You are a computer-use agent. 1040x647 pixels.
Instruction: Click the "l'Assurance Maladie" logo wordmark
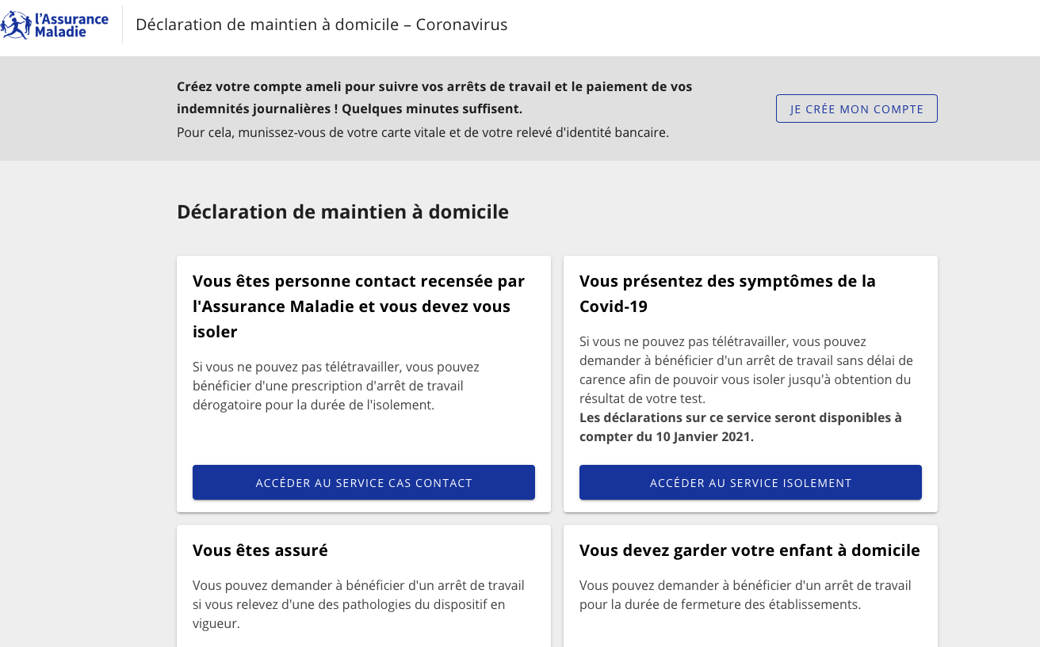(x=71, y=25)
